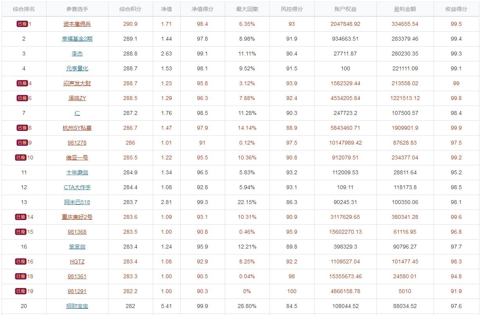
Task: Select profit amount 5010
Action: [x=405, y=291]
